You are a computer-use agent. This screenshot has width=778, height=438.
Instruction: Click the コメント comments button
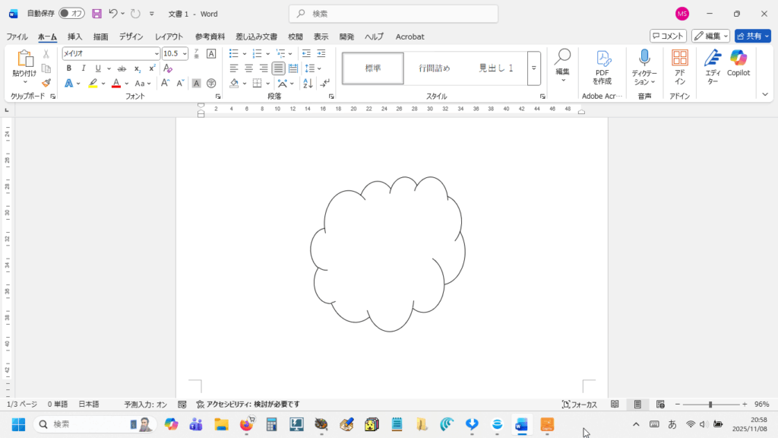pos(668,36)
